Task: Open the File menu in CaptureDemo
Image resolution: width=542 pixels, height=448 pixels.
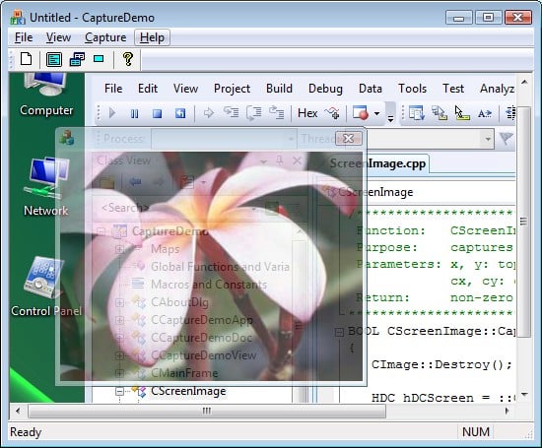Action: click(24, 37)
